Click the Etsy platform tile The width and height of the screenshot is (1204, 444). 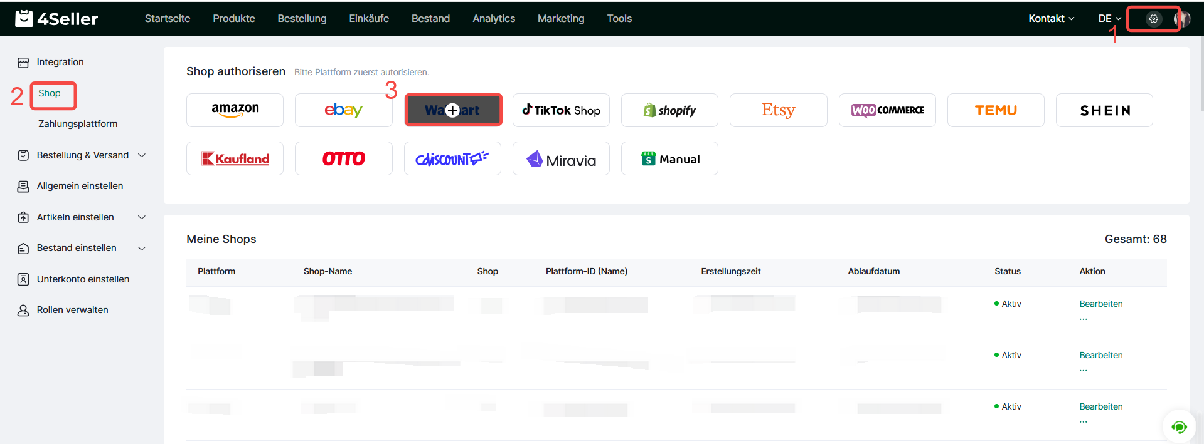tap(778, 110)
